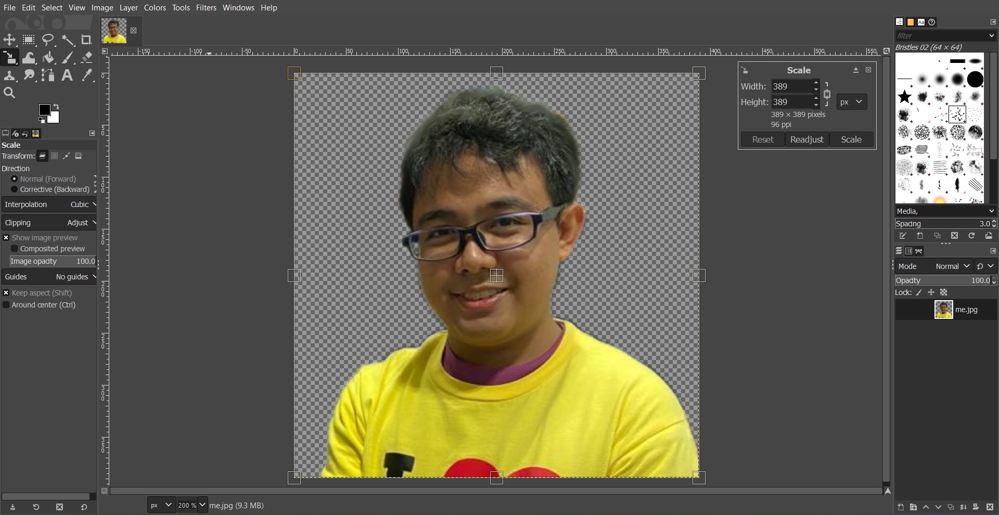Enable Around center (Ctrl) option
The height and width of the screenshot is (515, 999).
(x=6, y=305)
